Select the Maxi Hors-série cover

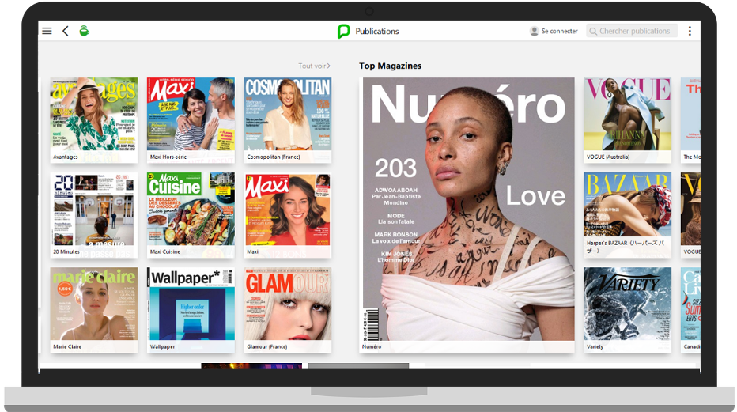click(x=191, y=114)
